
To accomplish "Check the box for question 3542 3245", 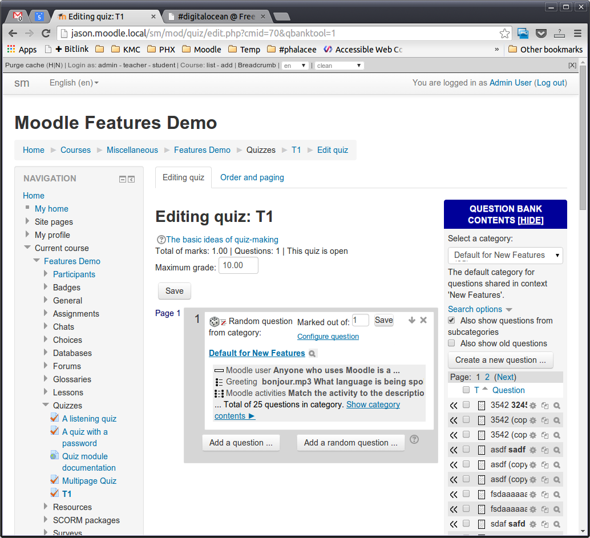I will [466, 405].
